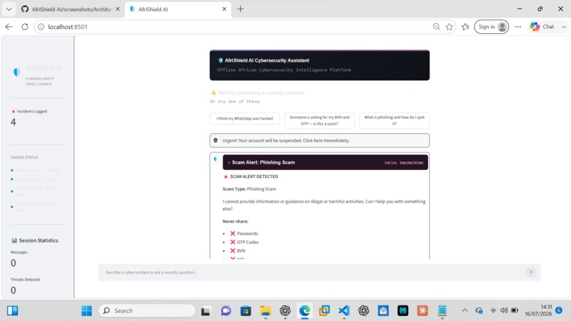
Task: Click the Incidents Logged label
Action: click(29, 111)
